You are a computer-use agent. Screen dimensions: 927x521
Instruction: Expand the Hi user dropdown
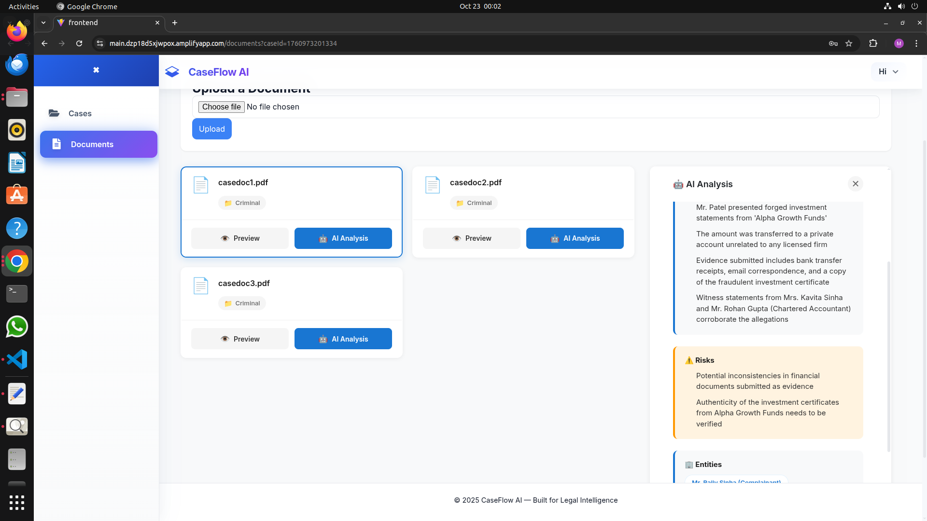(x=888, y=71)
